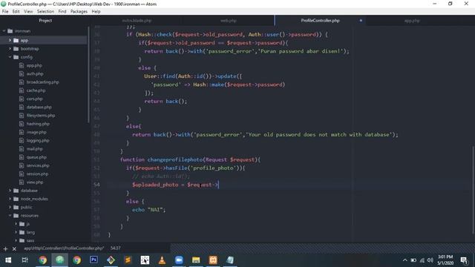The height and width of the screenshot is (267, 475).
Task: Open File Explorer from the taskbar
Action: click(196, 260)
